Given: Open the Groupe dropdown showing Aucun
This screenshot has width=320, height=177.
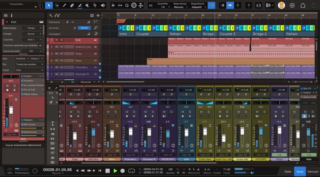Looking at the screenshot, I should (x=32, y=34).
